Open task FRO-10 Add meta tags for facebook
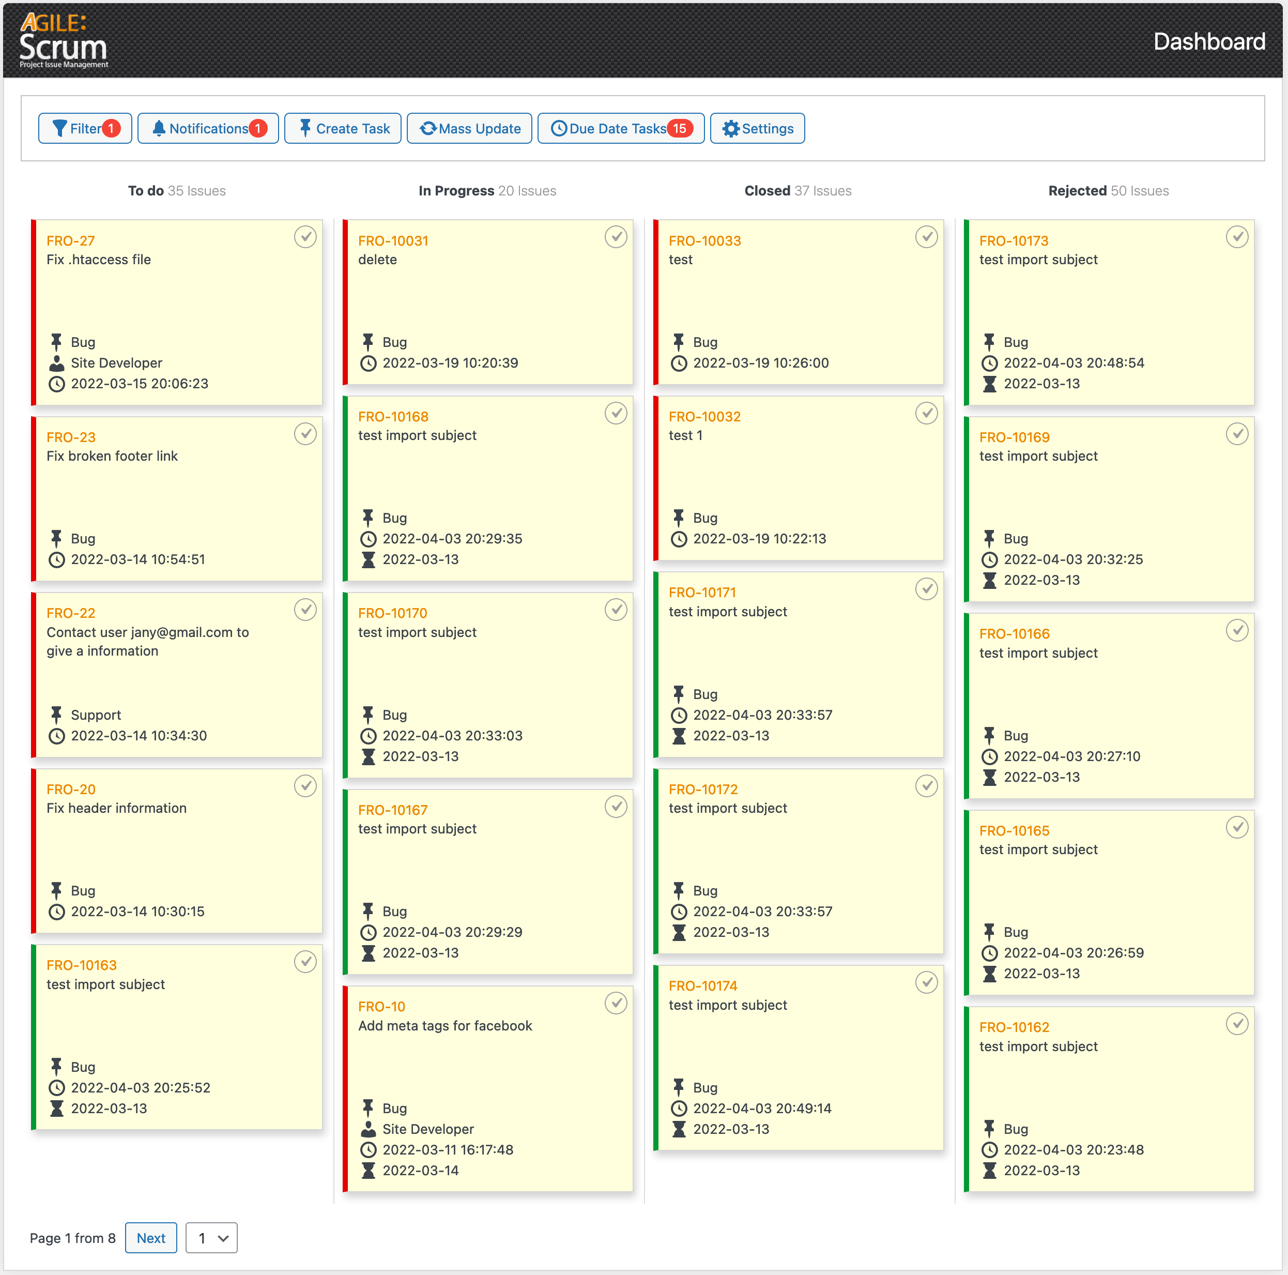 381,1006
